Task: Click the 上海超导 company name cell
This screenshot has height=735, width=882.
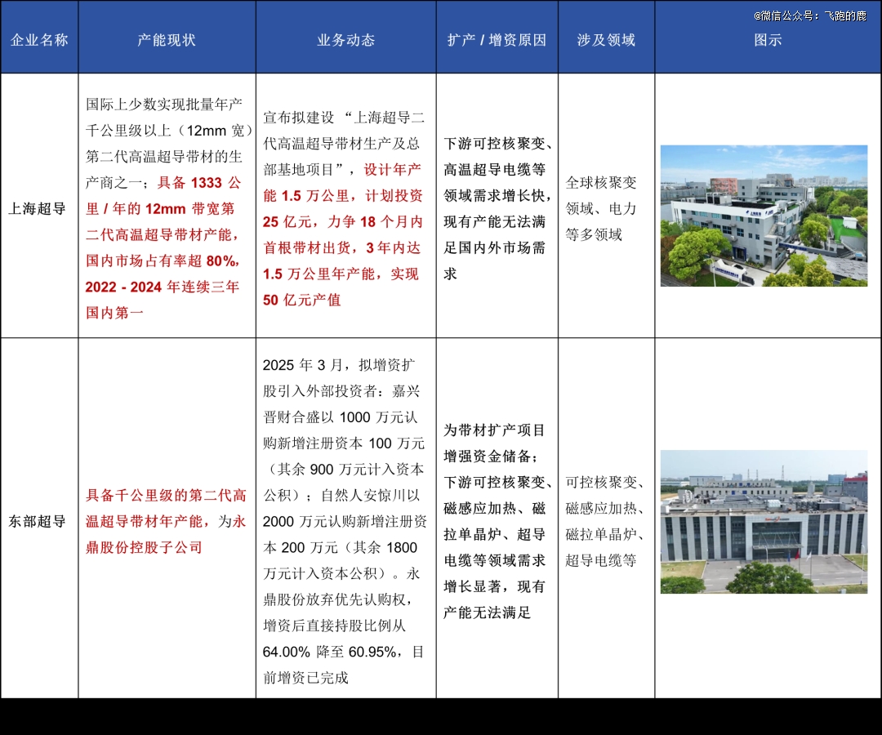Action: click(x=38, y=208)
